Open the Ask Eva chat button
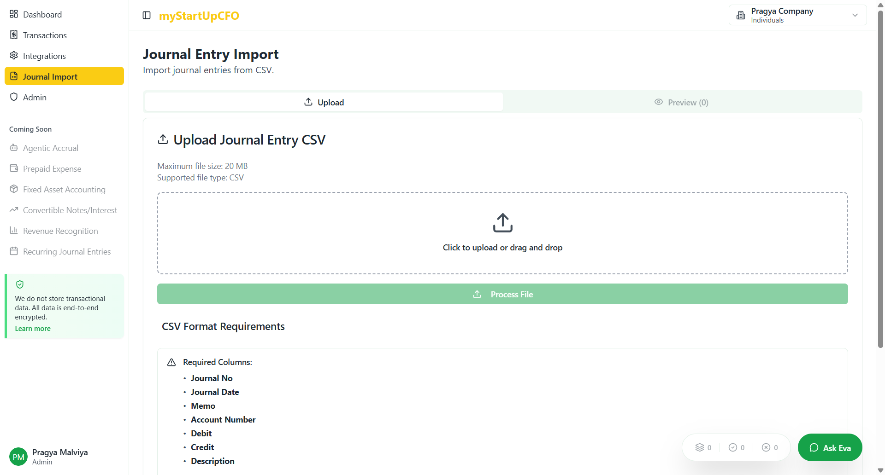The image size is (885, 475). pos(830,447)
